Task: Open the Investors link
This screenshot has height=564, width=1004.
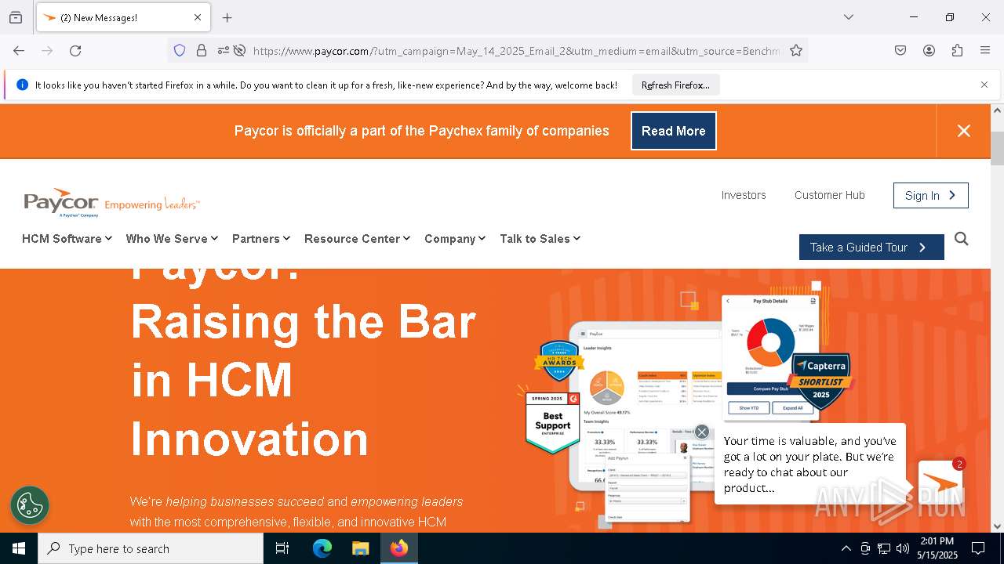Action: pos(744,195)
